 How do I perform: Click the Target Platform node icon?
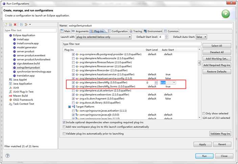(x=73, y=107)
